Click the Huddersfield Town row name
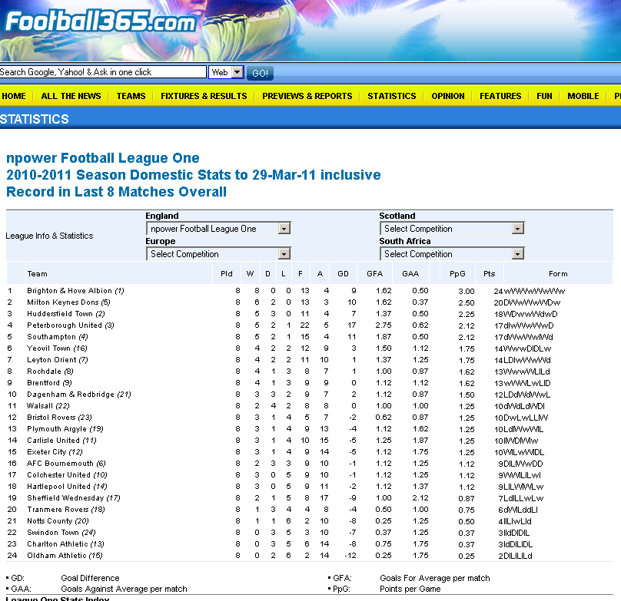Image resolution: width=621 pixels, height=601 pixels. click(60, 314)
